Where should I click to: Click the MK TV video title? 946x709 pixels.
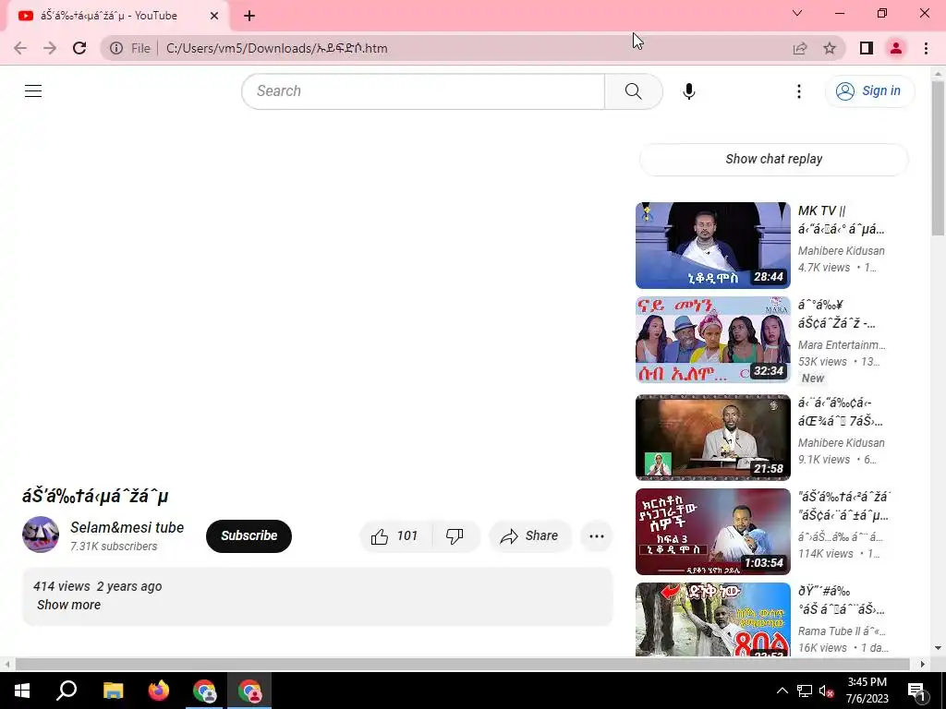(x=841, y=220)
